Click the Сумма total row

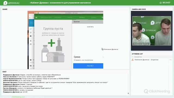[88, 57]
